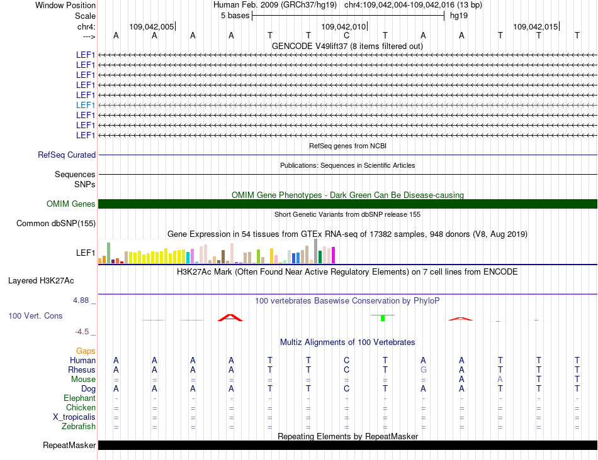Viewport: 598px width, 460px height.
Task: Click the Multiz Alignments of 100 Vertebrates title
Action: pyautogui.click(x=347, y=342)
